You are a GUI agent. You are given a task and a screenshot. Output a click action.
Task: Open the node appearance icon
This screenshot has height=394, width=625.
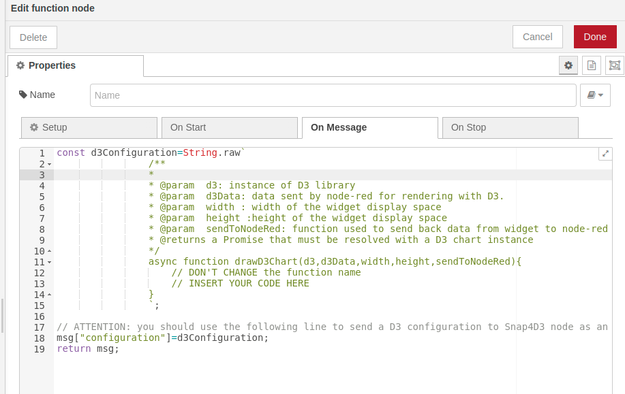click(x=614, y=65)
